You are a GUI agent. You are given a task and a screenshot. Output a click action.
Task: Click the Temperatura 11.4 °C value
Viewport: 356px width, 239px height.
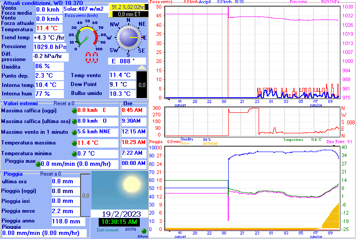(50, 29)
